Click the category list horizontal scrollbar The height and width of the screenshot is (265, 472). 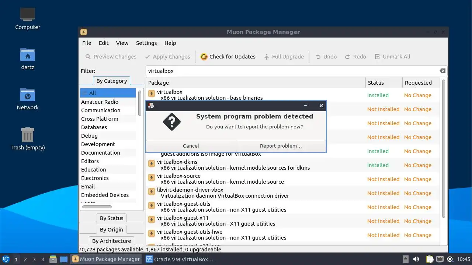[97, 207]
